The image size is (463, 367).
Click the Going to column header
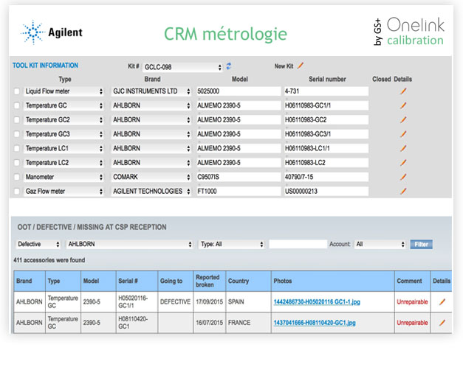(x=176, y=282)
